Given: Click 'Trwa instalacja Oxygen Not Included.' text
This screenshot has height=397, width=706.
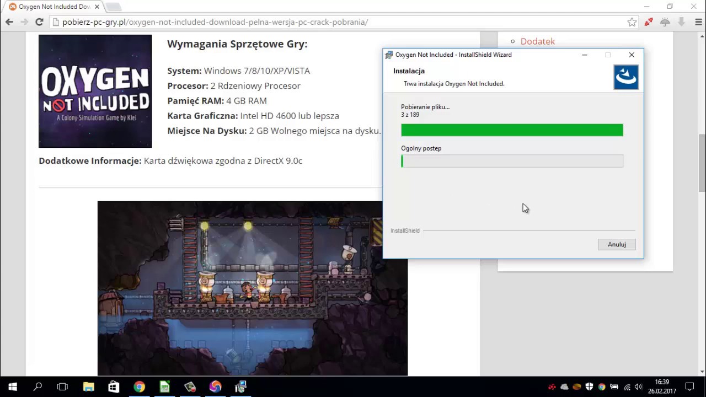Looking at the screenshot, I should [x=454, y=84].
